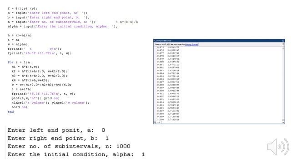The width and height of the screenshot is (291, 163).
Task: Click the 't = a+i*h;' code line
Action: [21, 89]
